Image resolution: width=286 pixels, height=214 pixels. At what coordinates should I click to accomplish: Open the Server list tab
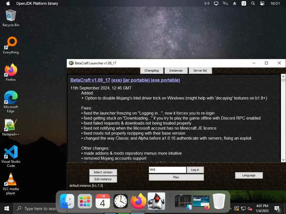(200, 70)
